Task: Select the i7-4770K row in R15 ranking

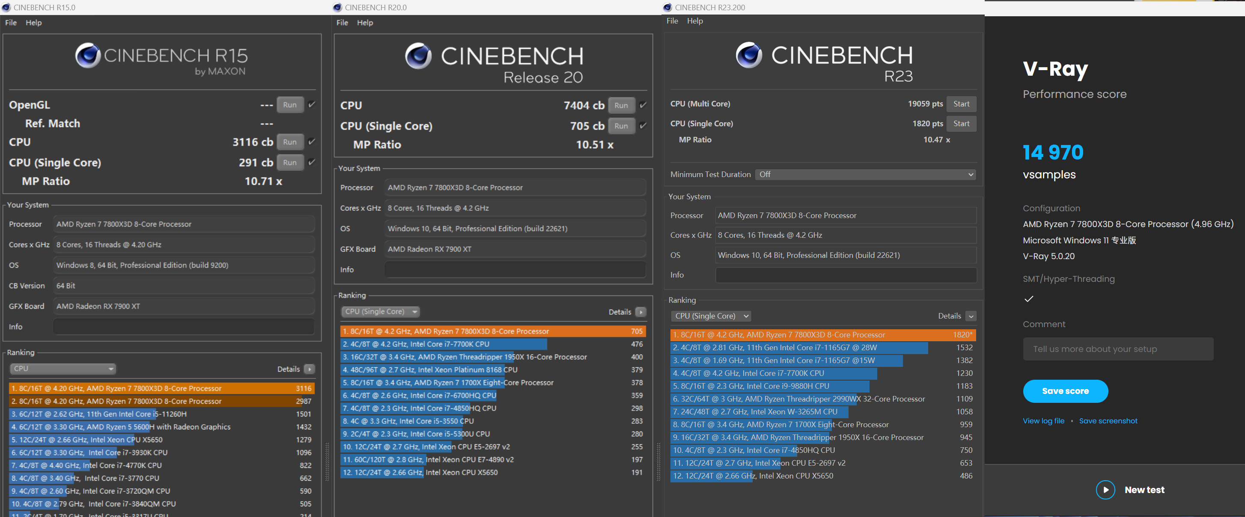Action: (x=161, y=465)
